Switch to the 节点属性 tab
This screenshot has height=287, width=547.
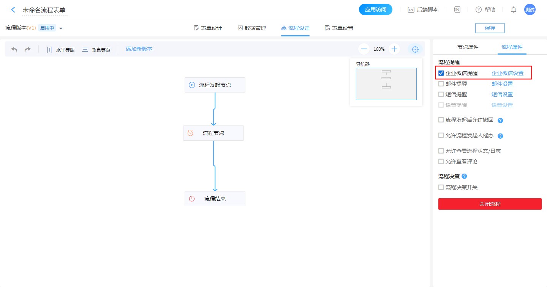468,47
